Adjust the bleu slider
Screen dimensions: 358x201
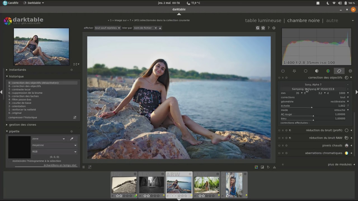313,118
